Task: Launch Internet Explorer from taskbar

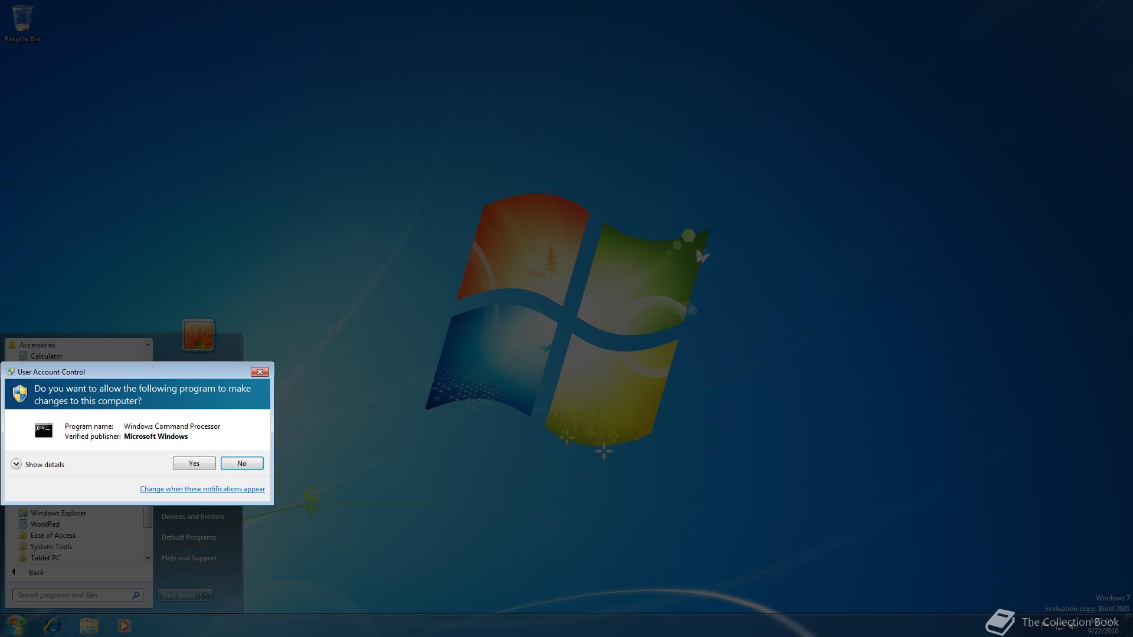Action: point(53,625)
